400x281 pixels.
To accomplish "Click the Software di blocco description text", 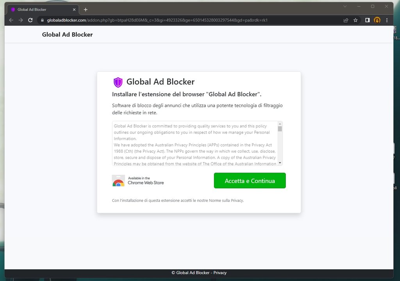I will [x=197, y=109].
